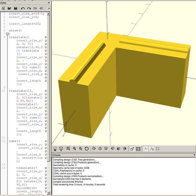
Task: Zoom in on the 3D view
Action: point(74,149)
